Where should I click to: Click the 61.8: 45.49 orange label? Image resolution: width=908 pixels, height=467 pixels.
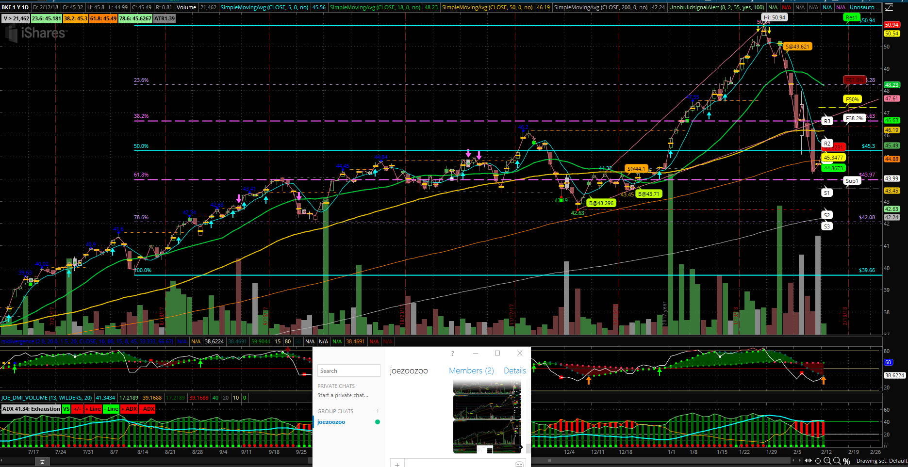(x=103, y=18)
